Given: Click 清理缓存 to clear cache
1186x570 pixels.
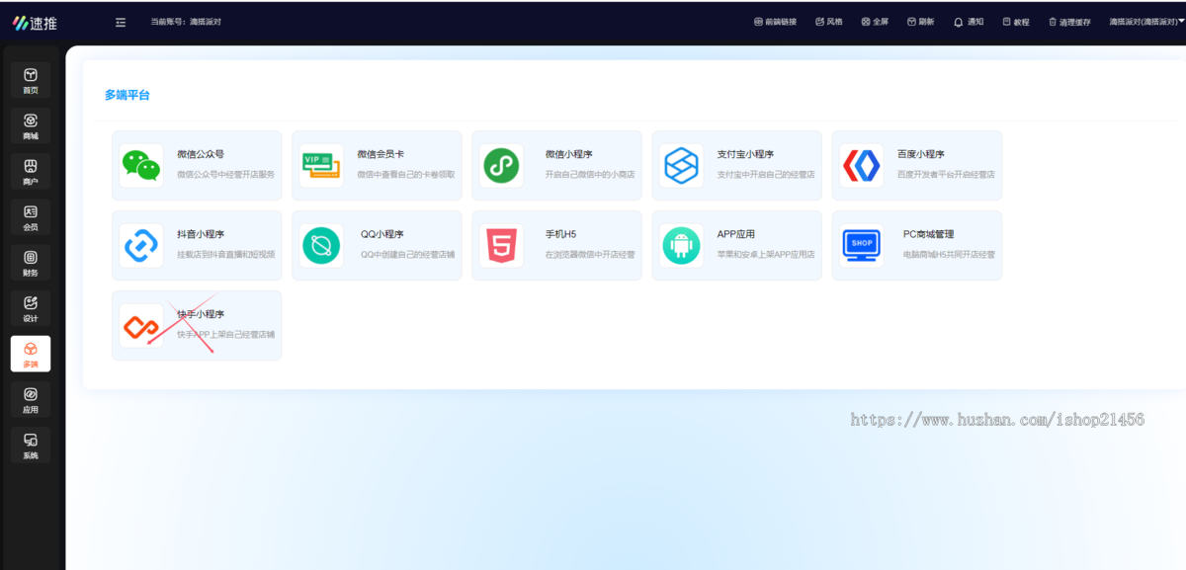Looking at the screenshot, I should (x=1069, y=22).
